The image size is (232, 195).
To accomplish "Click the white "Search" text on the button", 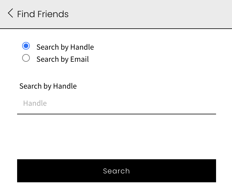I will [116, 171].
